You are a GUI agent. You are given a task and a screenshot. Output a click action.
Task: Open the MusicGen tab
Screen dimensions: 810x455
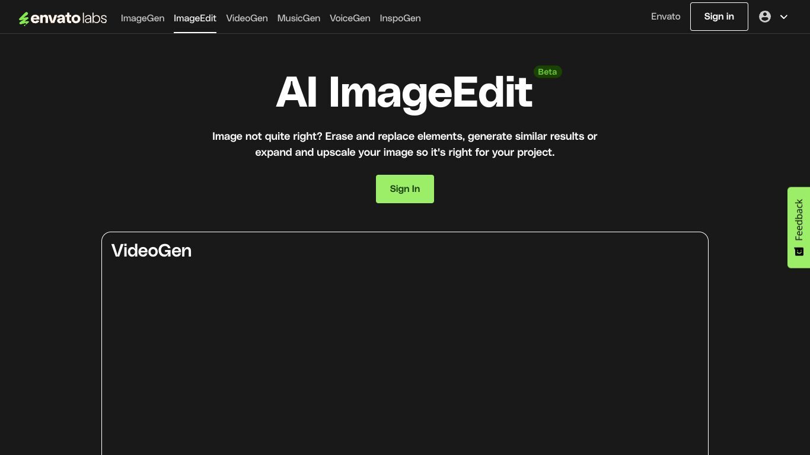pos(299,18)
